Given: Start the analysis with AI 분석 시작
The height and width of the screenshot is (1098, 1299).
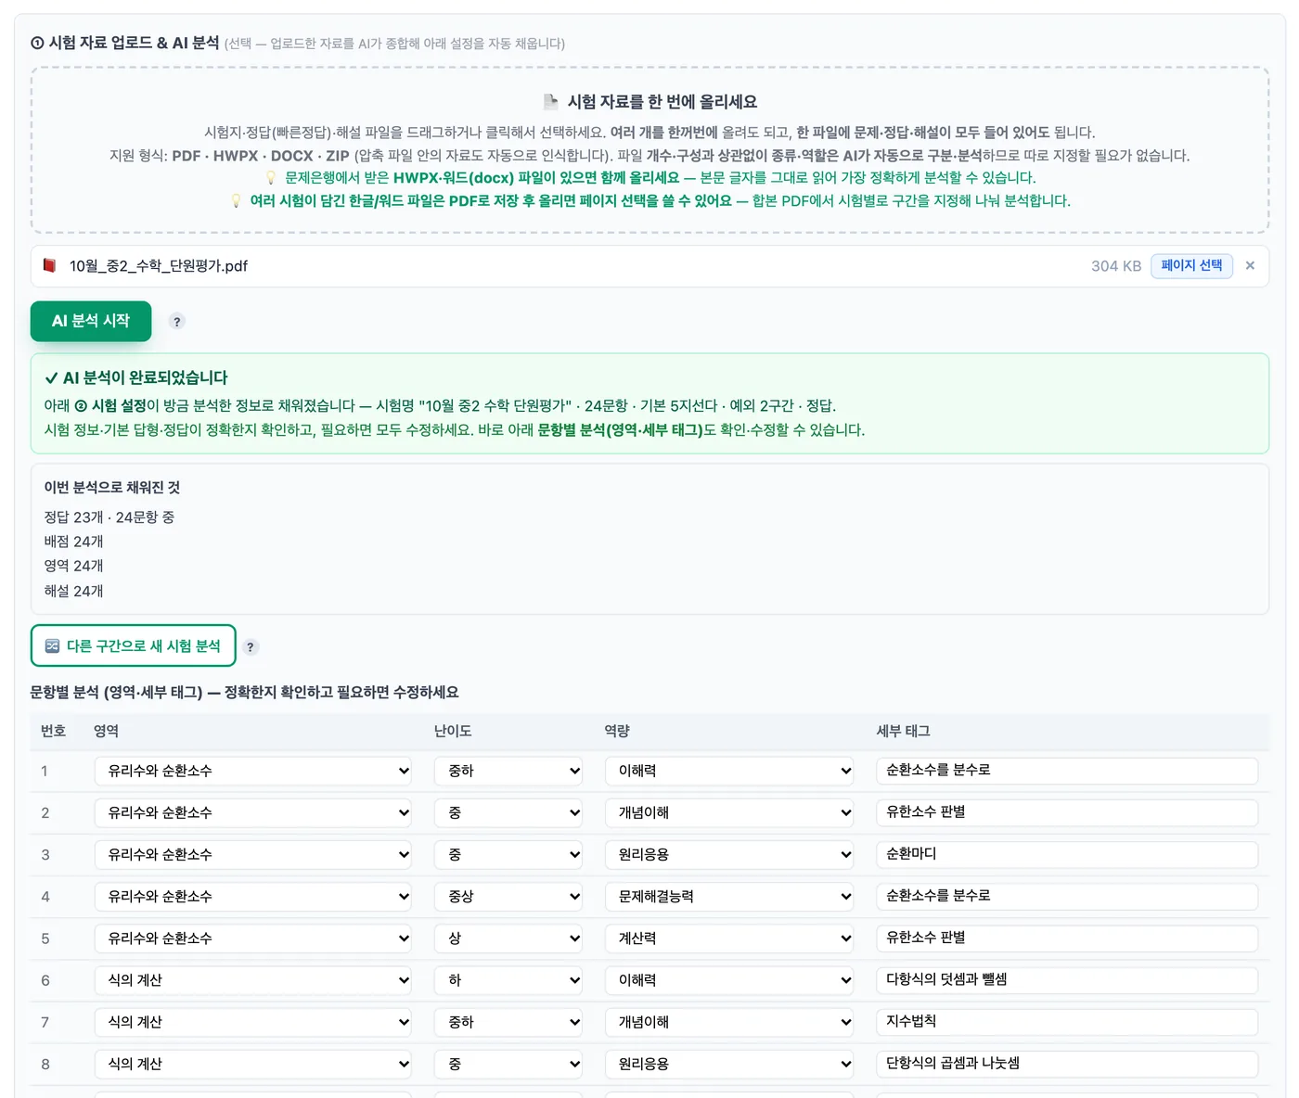Looking at the screenshot, I should 91,321.
